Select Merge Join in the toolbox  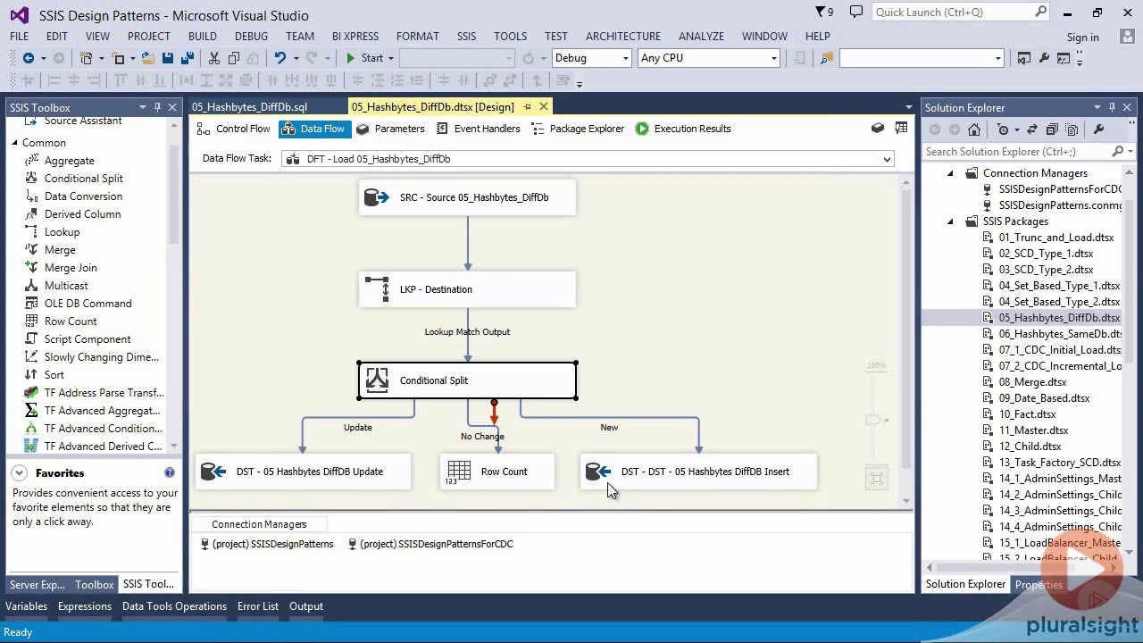coord(71,268)
